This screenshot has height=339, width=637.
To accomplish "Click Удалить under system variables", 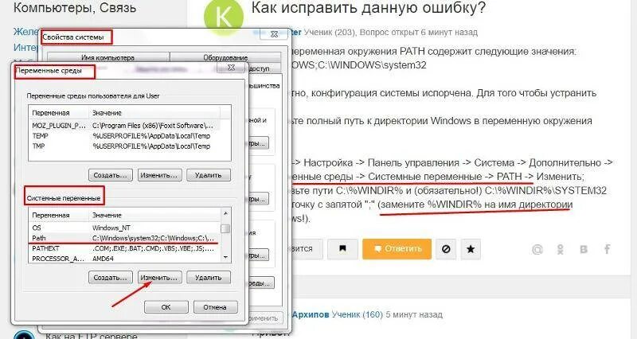I will tap(209, 278).
